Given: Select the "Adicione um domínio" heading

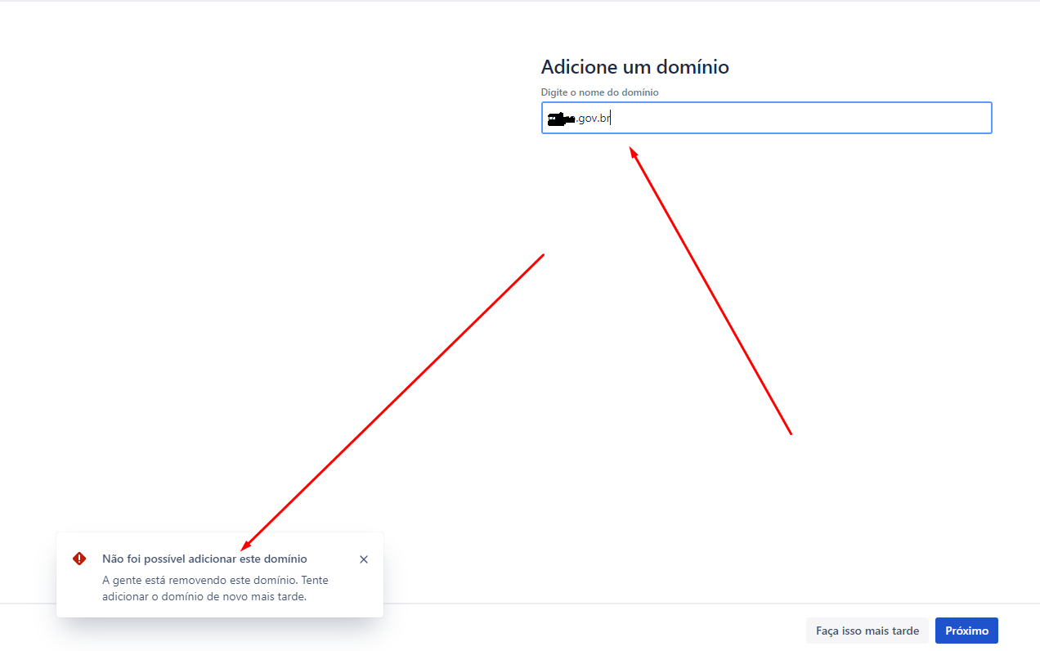Looking at the screenshot, I should pyautogui.click(x=635, y=67).
